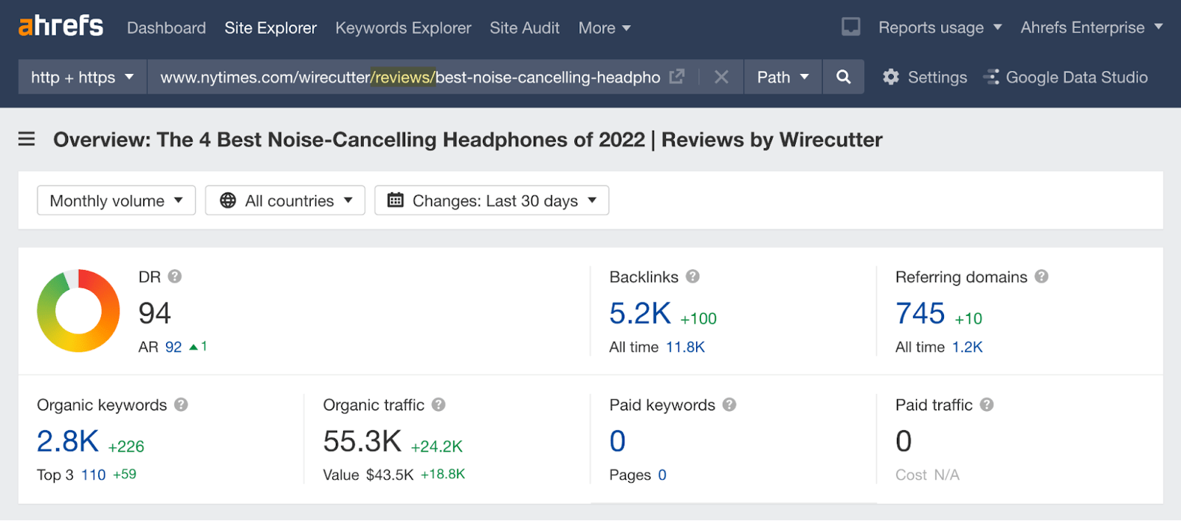Open the hamburger sidebar menu
Image resolution: width=1181 pixels, height=521 pixels.
27,139
